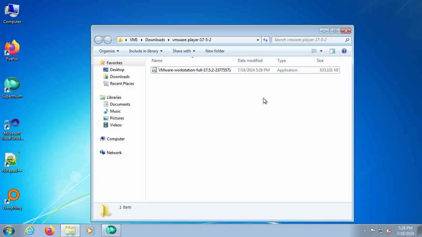Select Network in the navigation pane
Viewport: 422px width, 237px height.
point(114,153)
